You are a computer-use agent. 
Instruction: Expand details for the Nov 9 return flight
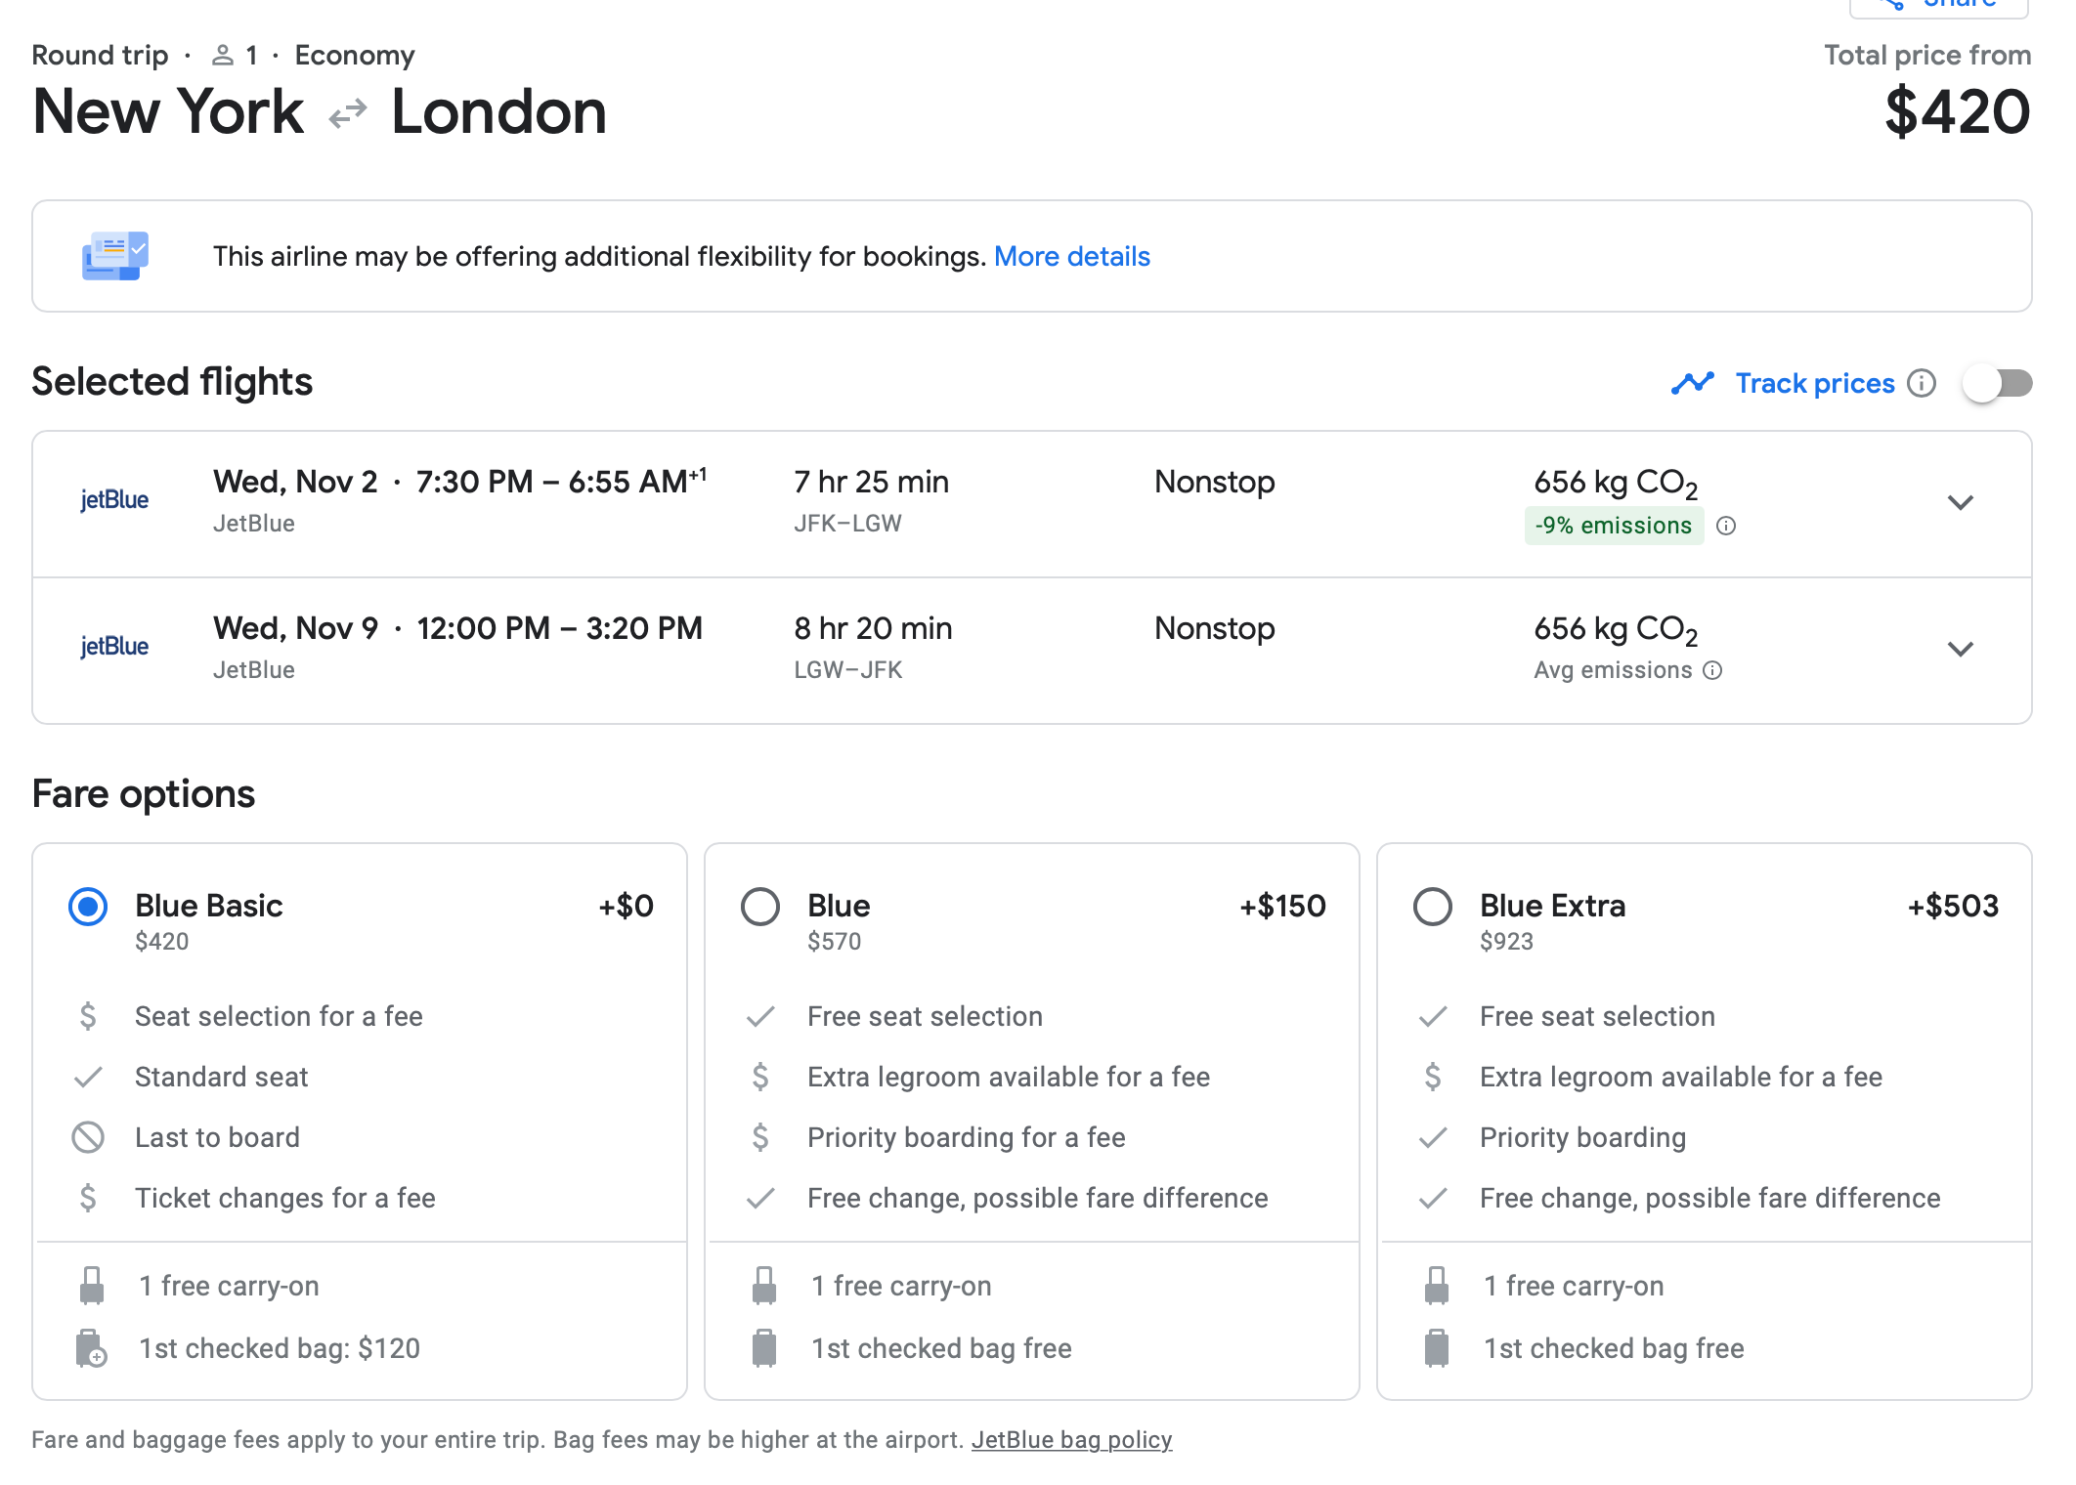[1961, 649]
